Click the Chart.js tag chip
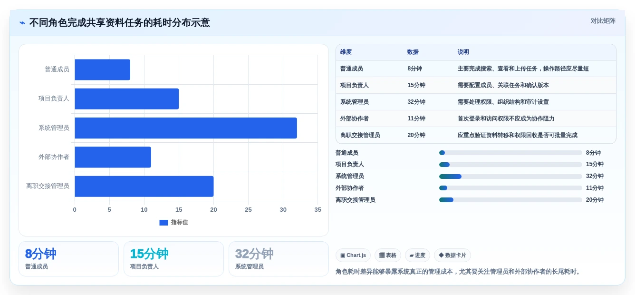This screenshot has width=635, height=295. [x=353, y=256]
